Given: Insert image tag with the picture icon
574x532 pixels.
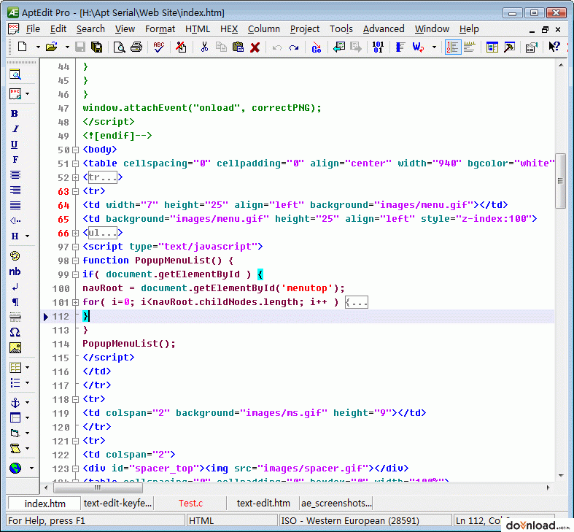Looking at the screenshot, I should coord(15,347).
